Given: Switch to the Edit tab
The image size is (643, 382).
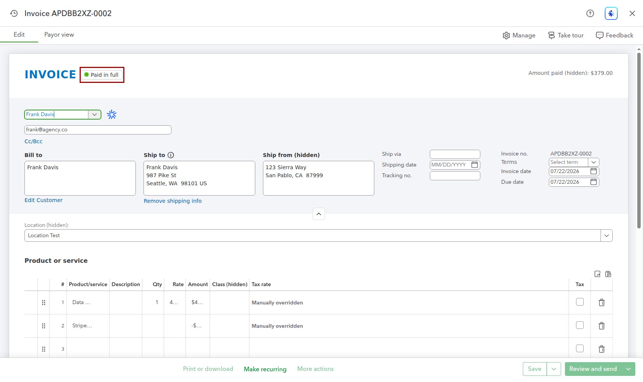Looking at the screenshot, I should pyautogui.click(x=19, y=34).
